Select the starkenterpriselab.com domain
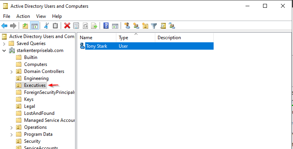293x149 pixels. tap(40, 50)
